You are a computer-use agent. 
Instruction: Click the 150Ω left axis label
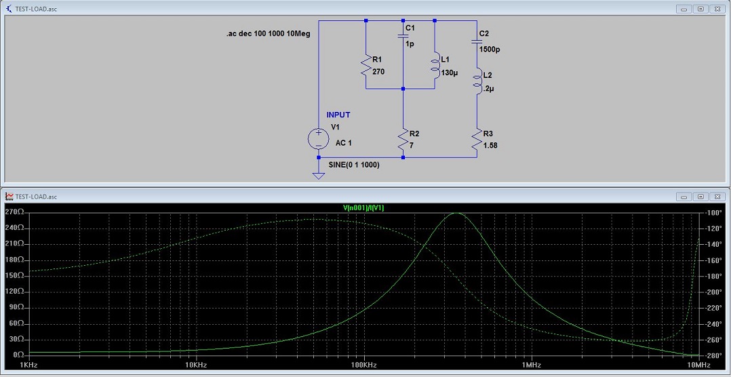pos(14,275)
